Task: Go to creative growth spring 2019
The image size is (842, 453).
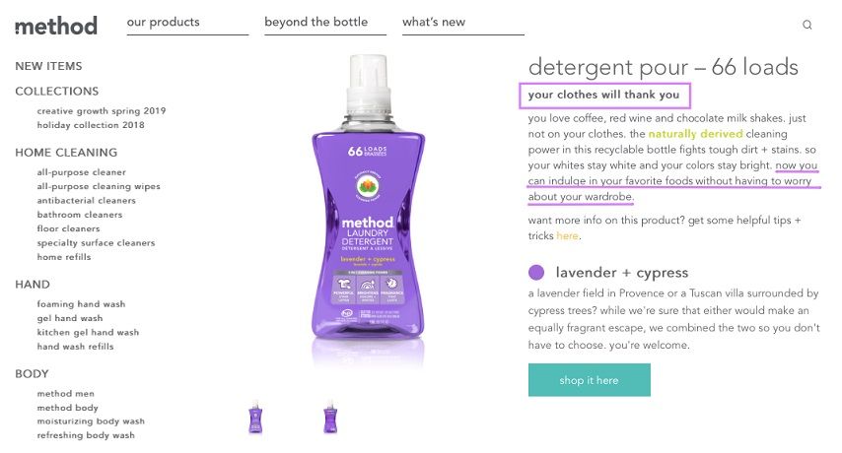Action: [x=102, y=111]
